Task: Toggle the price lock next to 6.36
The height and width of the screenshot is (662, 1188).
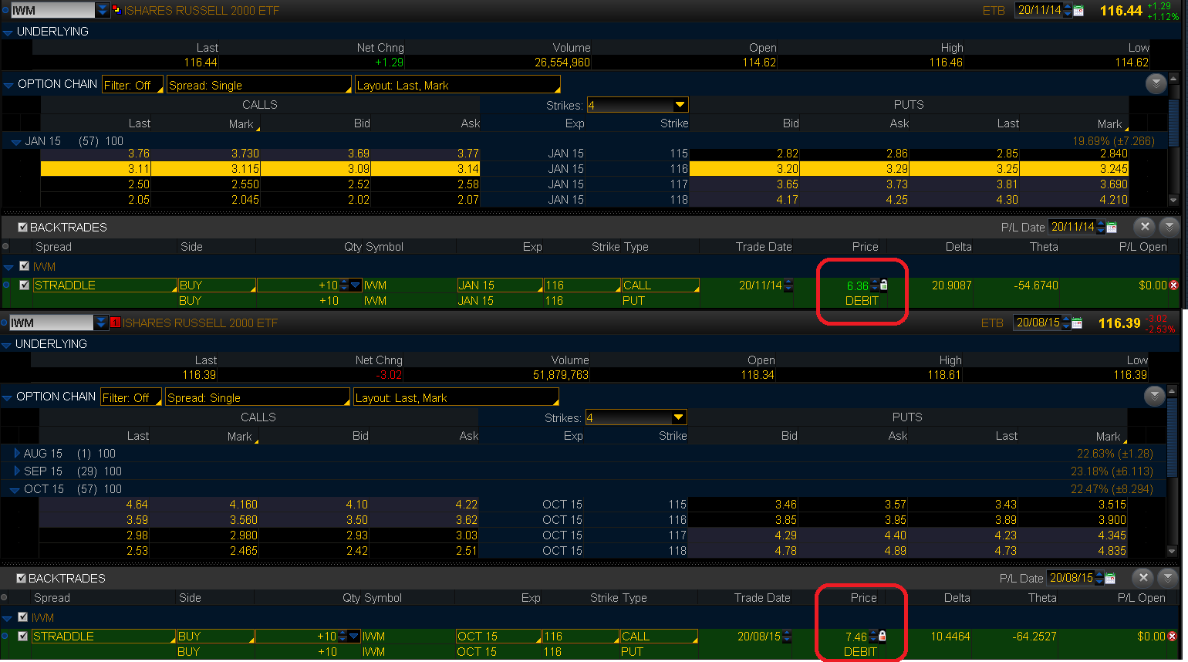Action: coord(884,285)
